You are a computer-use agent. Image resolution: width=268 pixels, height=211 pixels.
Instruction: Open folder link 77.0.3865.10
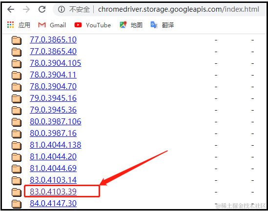(53, 40)
